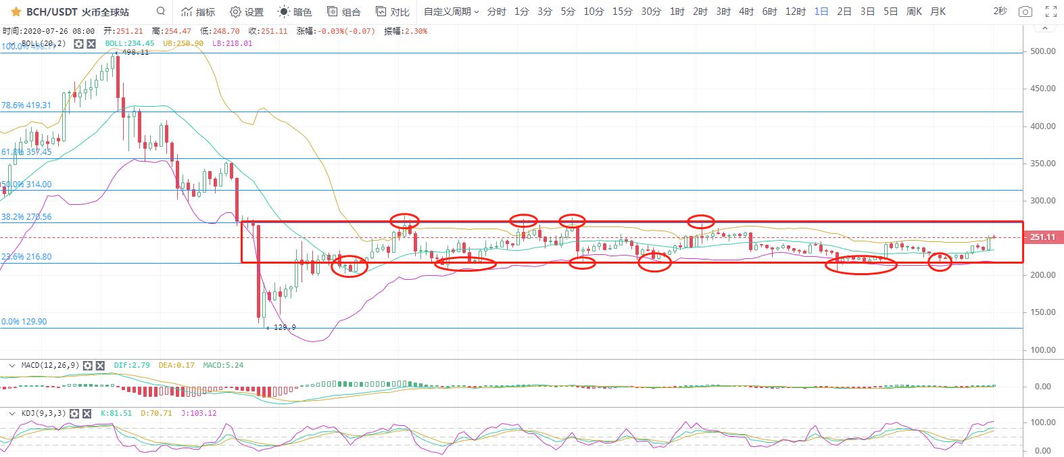This screenshot has height=457, width=1064.
Task: Open BOLL indicator settings gear
Action: 79,44
